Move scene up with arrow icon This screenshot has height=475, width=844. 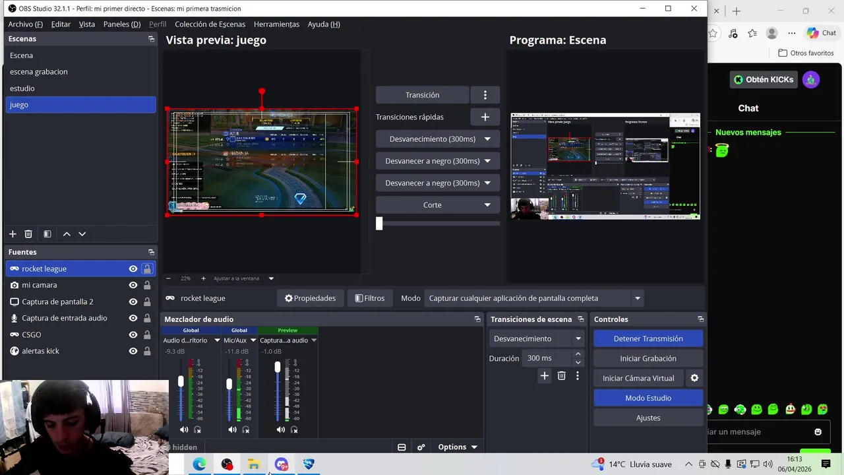click(x=67, y=234)
